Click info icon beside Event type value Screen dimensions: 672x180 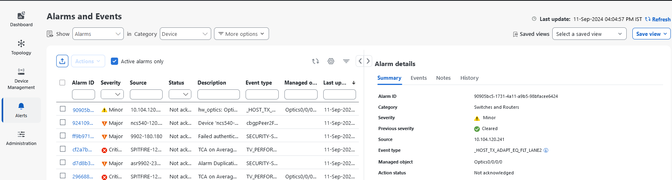click(546, 150)
